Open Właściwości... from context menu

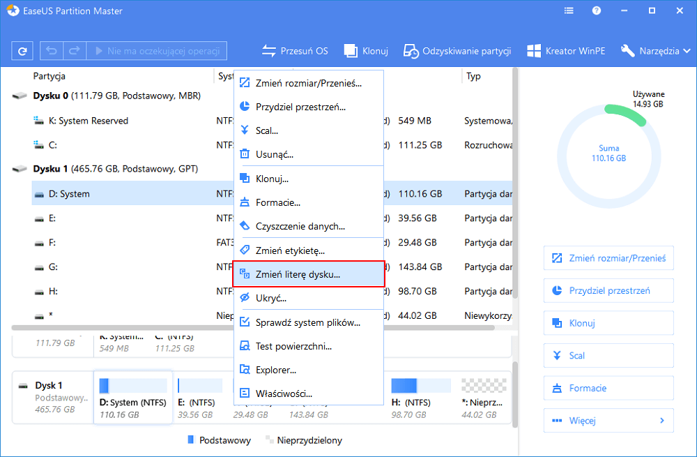(309, 394)
